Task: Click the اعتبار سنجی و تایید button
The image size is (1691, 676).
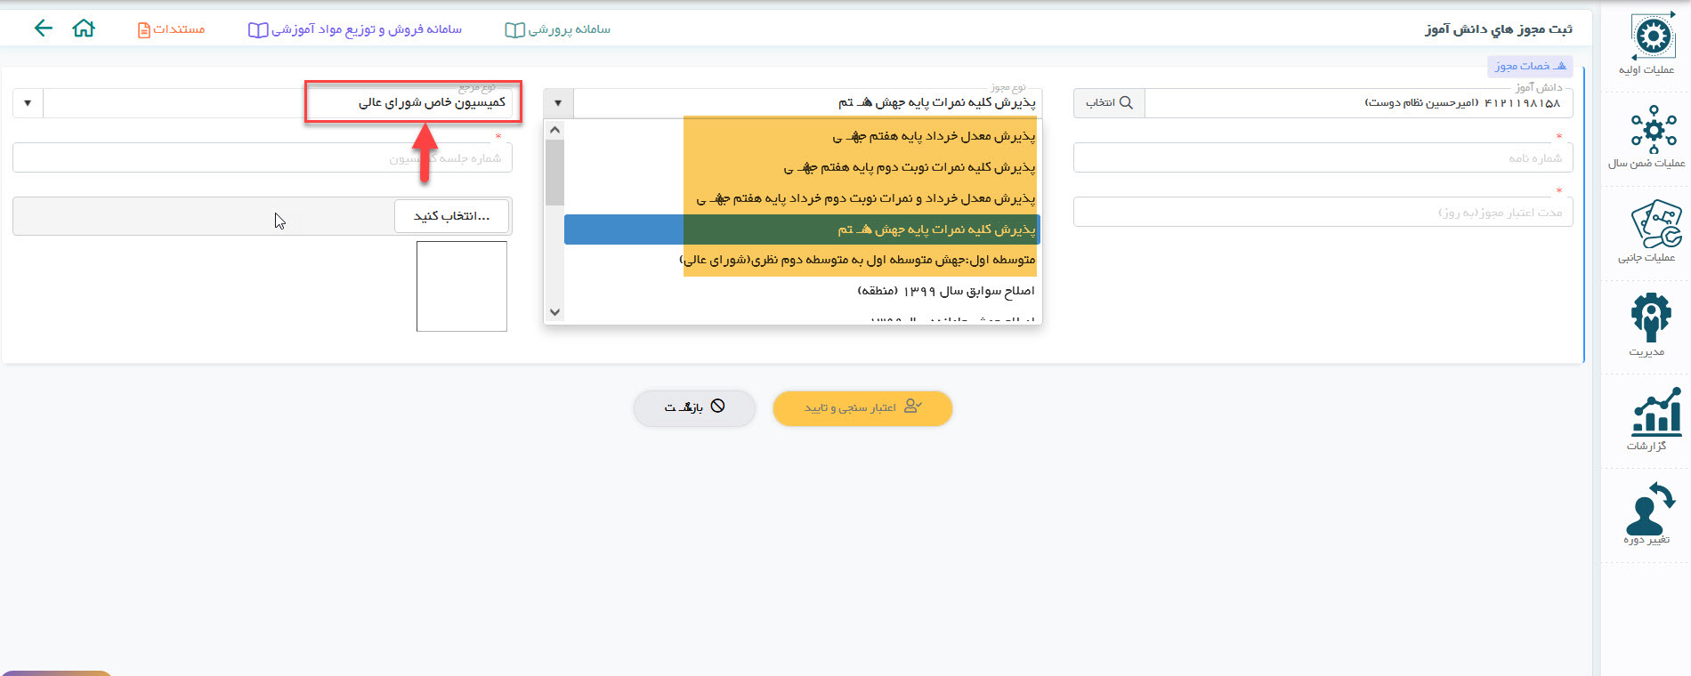Action: point(862,407)
